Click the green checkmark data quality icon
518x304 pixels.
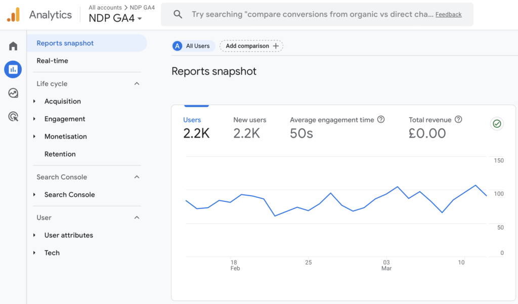tap(497, 123)
